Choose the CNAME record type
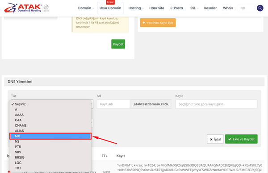Screen dimensions: 268x173 pyautogui.click(x=50, y=125)
